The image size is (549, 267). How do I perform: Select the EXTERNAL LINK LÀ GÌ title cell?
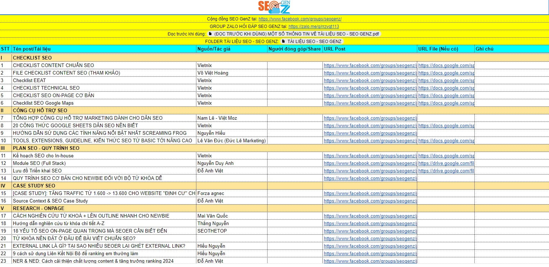[x=104, y=246]
